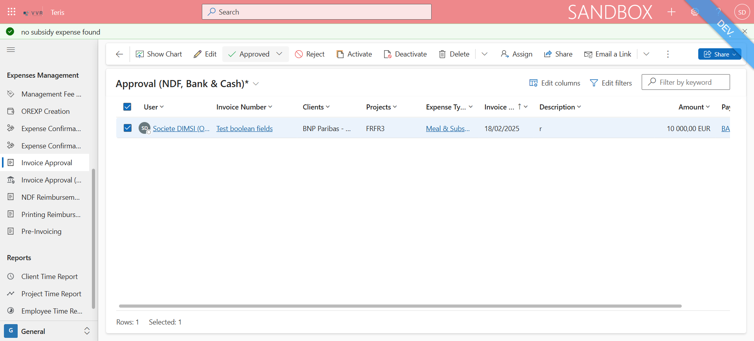Expand the dropdown next to Email a Link
Screen dimensions: 754x341
[x=646, y=54]
